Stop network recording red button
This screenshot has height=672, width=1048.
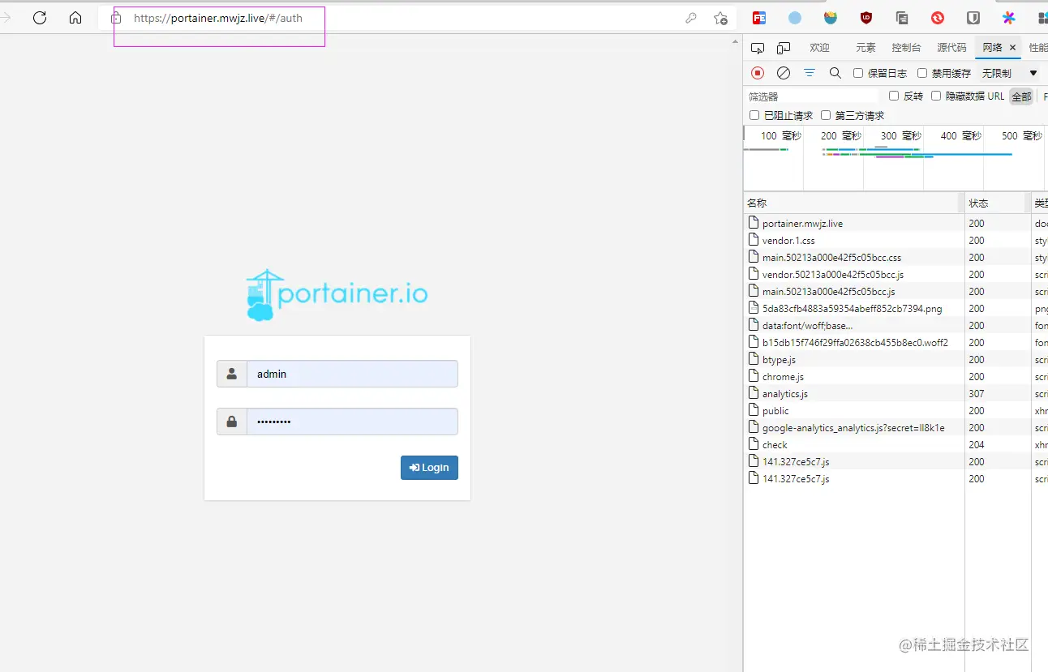tap(758, 73)
